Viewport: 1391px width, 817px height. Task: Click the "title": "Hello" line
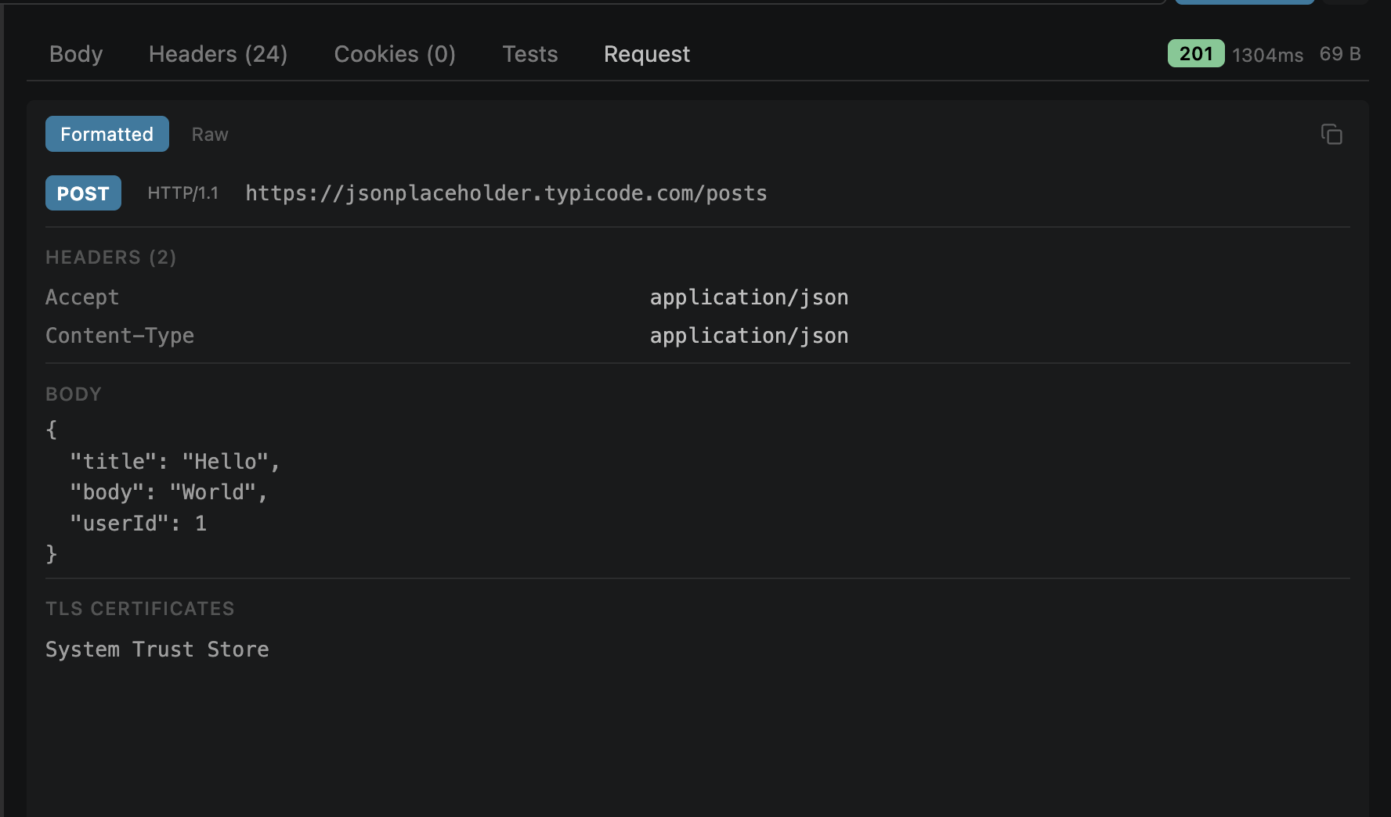coord(175,462)
